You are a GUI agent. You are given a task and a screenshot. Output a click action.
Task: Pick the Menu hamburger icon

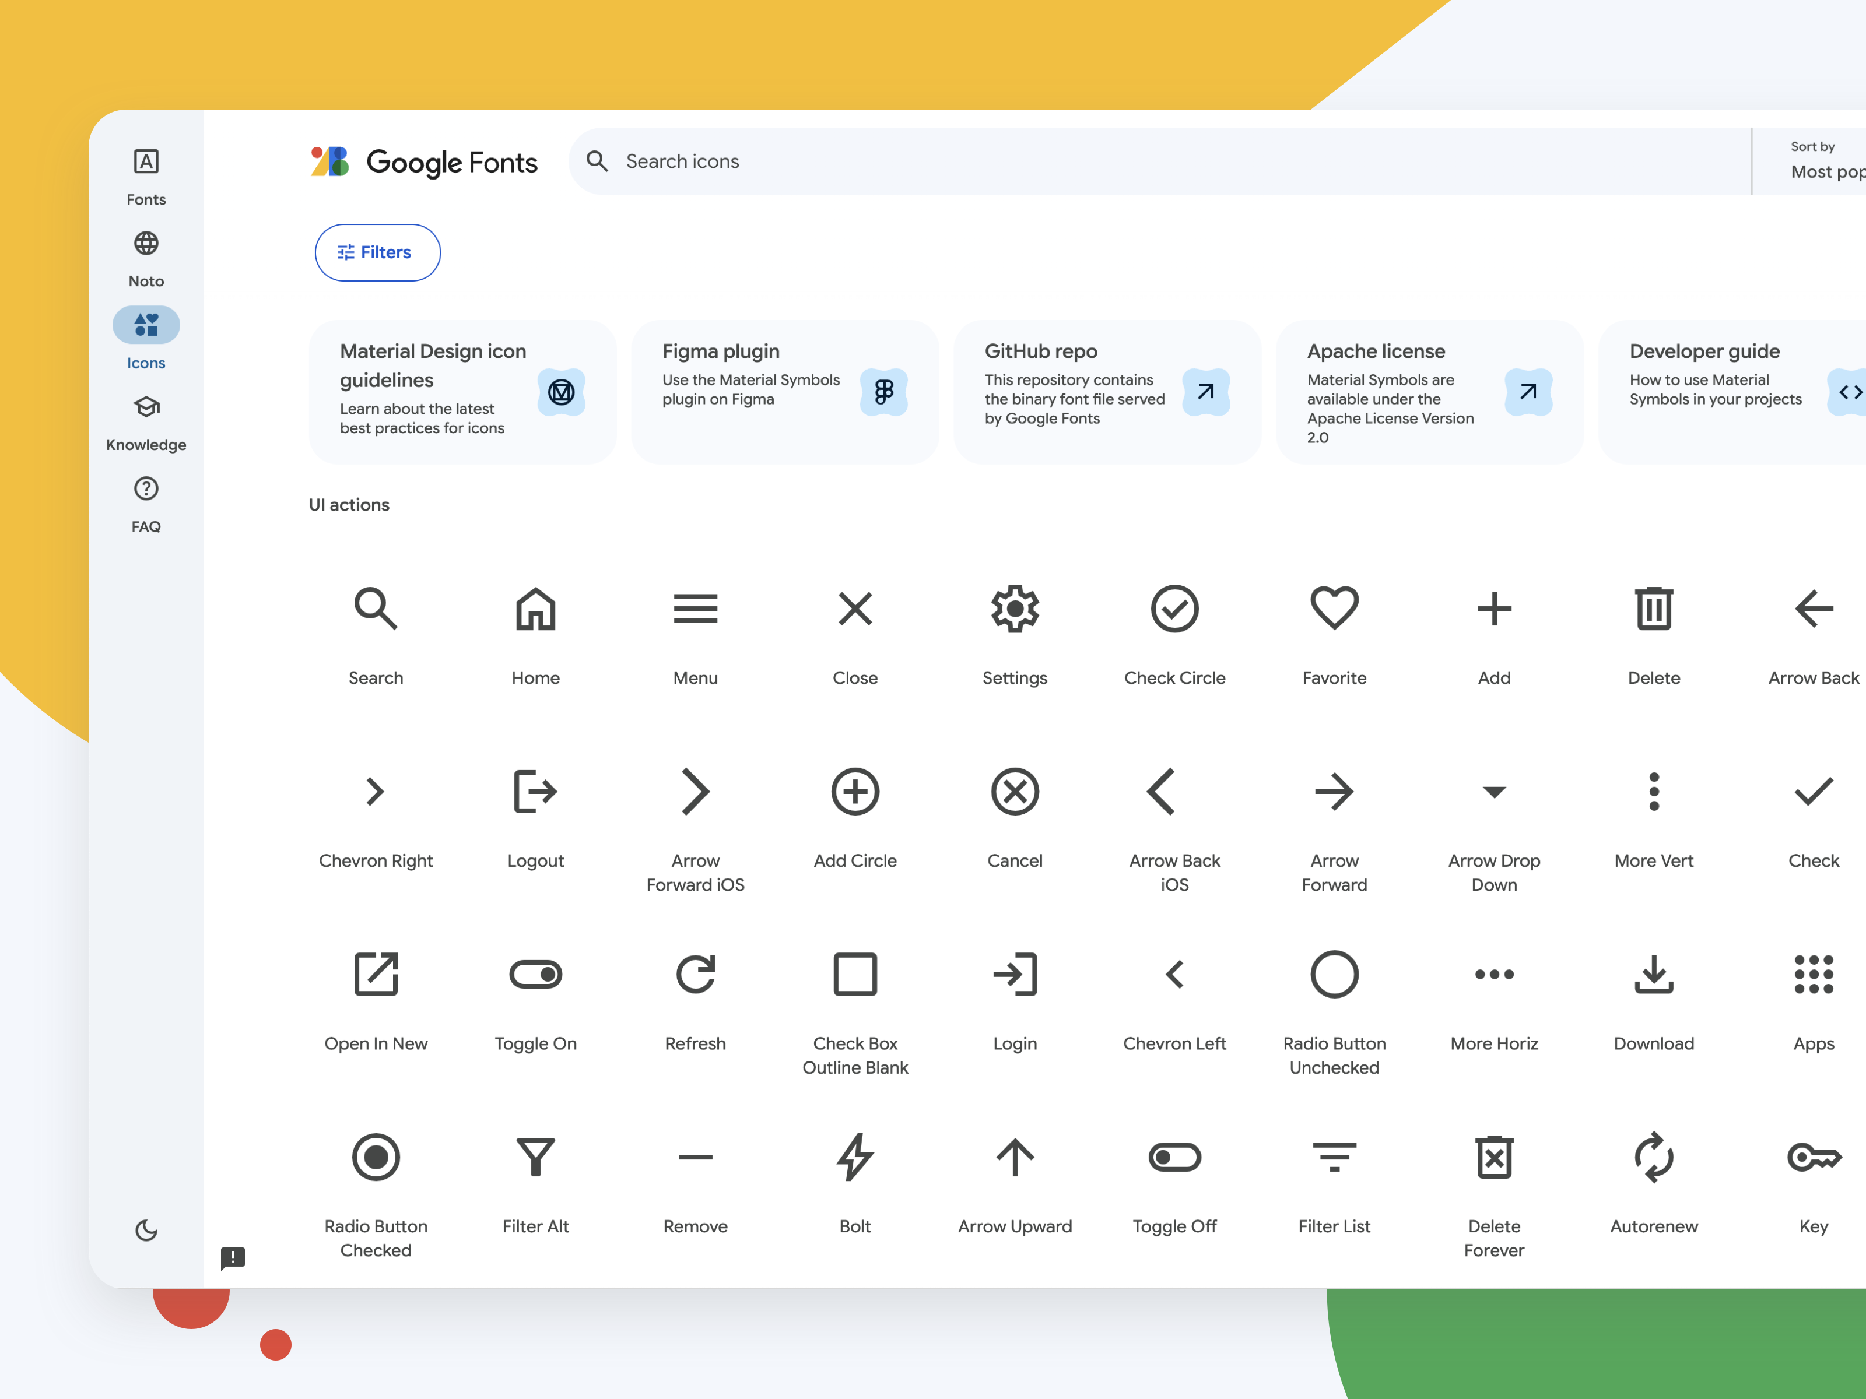pos(695,609)
